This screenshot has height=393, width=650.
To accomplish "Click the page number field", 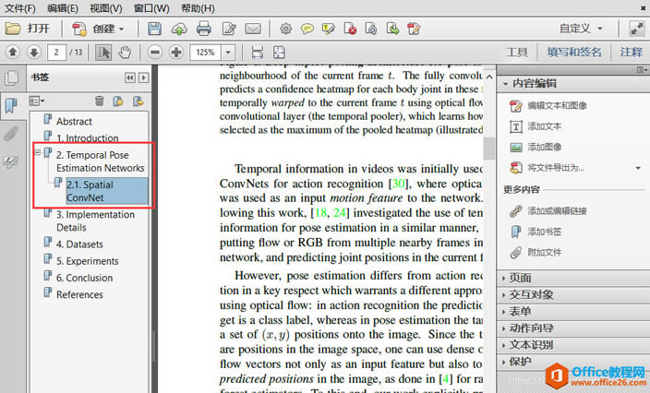I will [x=56, y=53].
